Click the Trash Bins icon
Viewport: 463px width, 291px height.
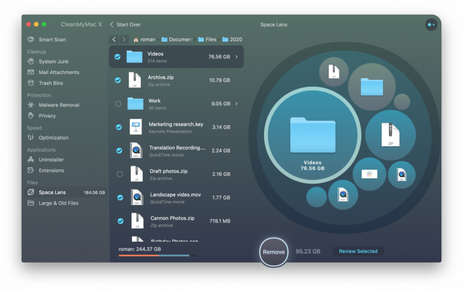(x=31, y=83)
